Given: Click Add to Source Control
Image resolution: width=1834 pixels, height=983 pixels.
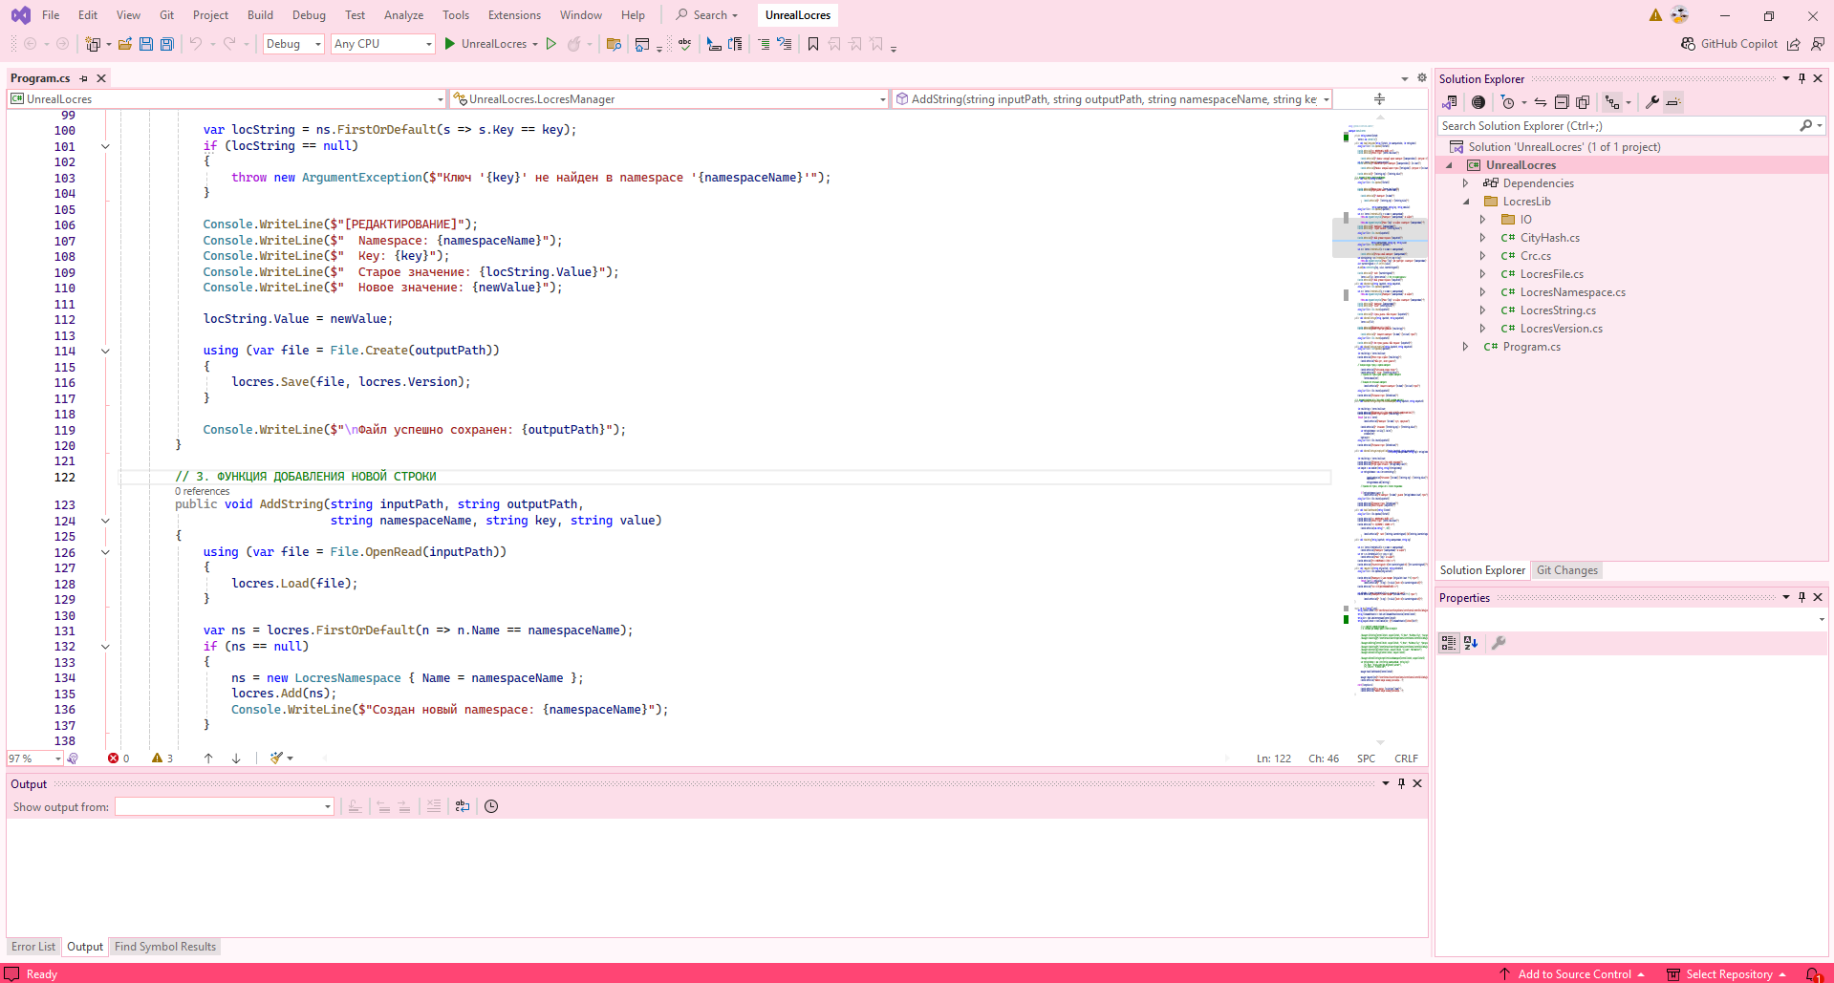Looking at the screenshot, I should [x=1573, y=974].
